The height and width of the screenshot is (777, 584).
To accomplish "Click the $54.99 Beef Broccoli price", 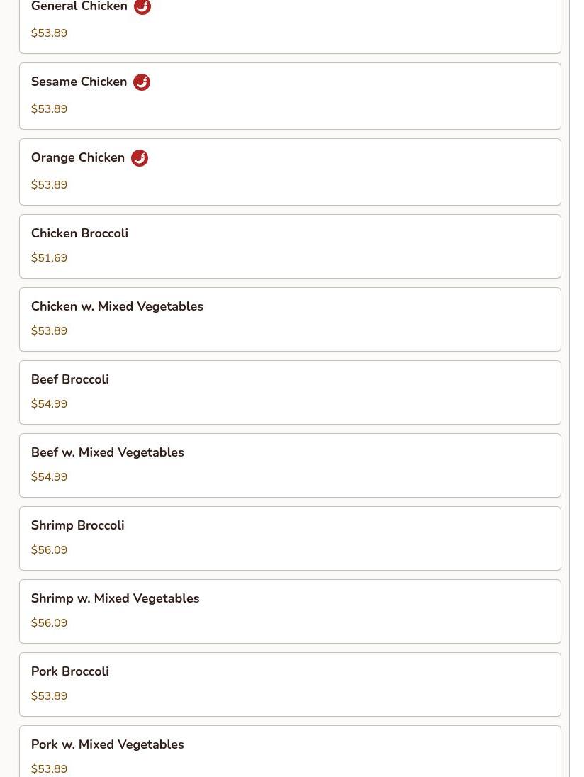I will (49, 404).
